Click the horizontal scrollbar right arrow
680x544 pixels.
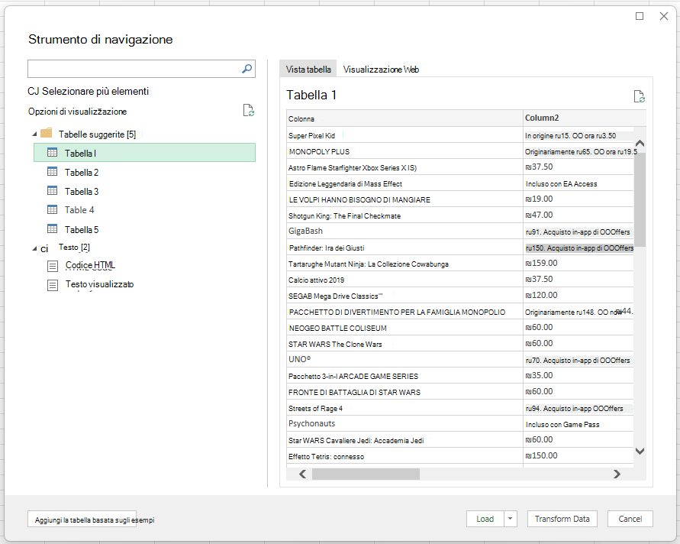[x=617, y=474]
